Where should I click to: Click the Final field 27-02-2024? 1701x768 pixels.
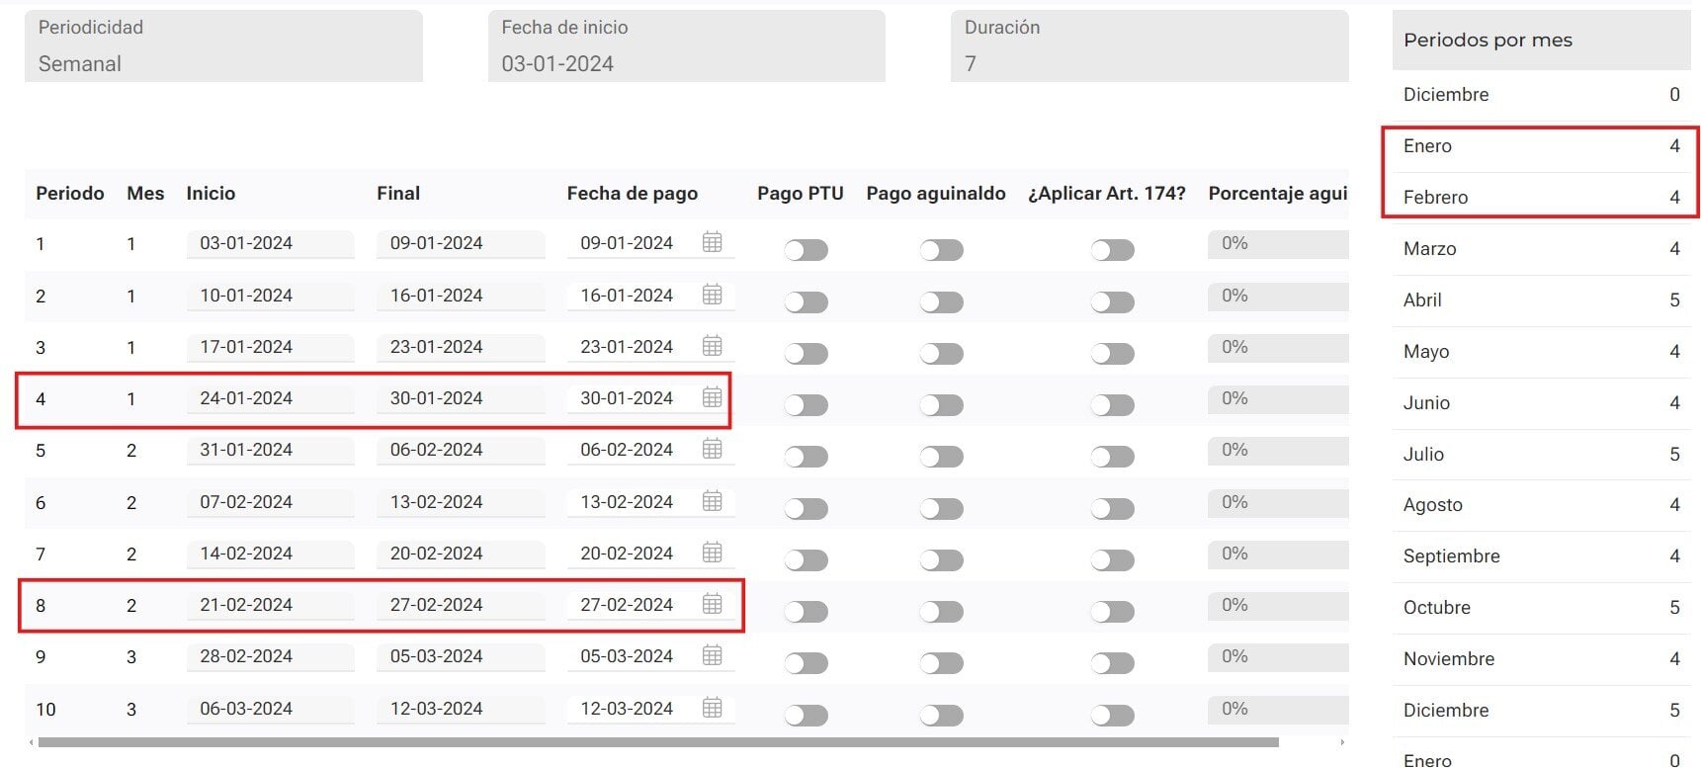point(461,605)
